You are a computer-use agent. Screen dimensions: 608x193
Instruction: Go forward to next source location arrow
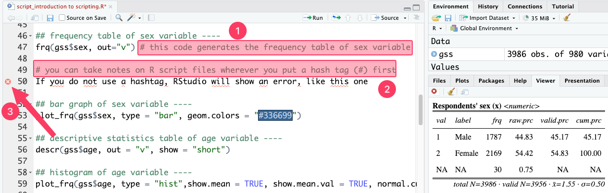20,18
